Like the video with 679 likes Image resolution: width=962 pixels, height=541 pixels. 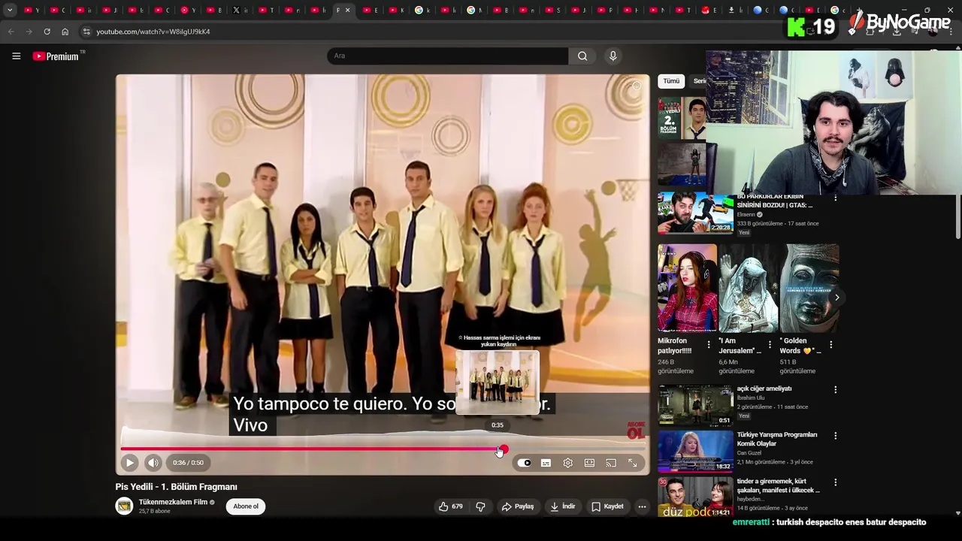[x=450, y=506]
